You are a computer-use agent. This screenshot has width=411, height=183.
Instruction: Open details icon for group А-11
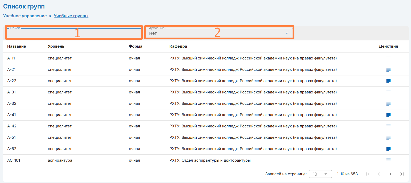click(388, 58)
